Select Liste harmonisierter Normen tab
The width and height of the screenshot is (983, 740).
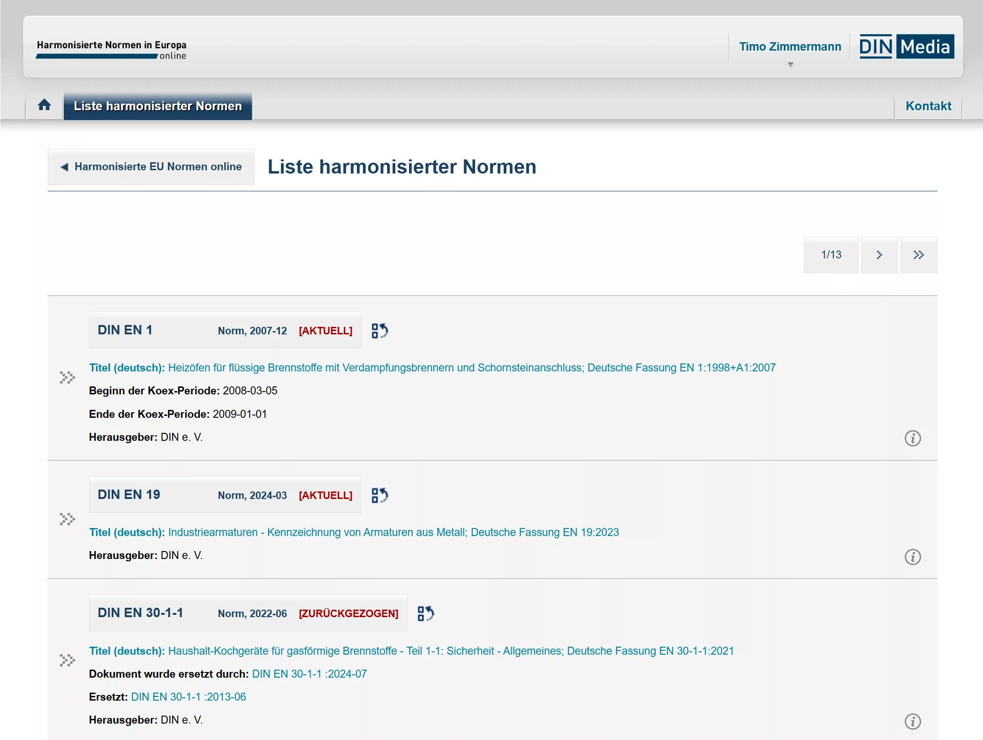pos(158,106)
